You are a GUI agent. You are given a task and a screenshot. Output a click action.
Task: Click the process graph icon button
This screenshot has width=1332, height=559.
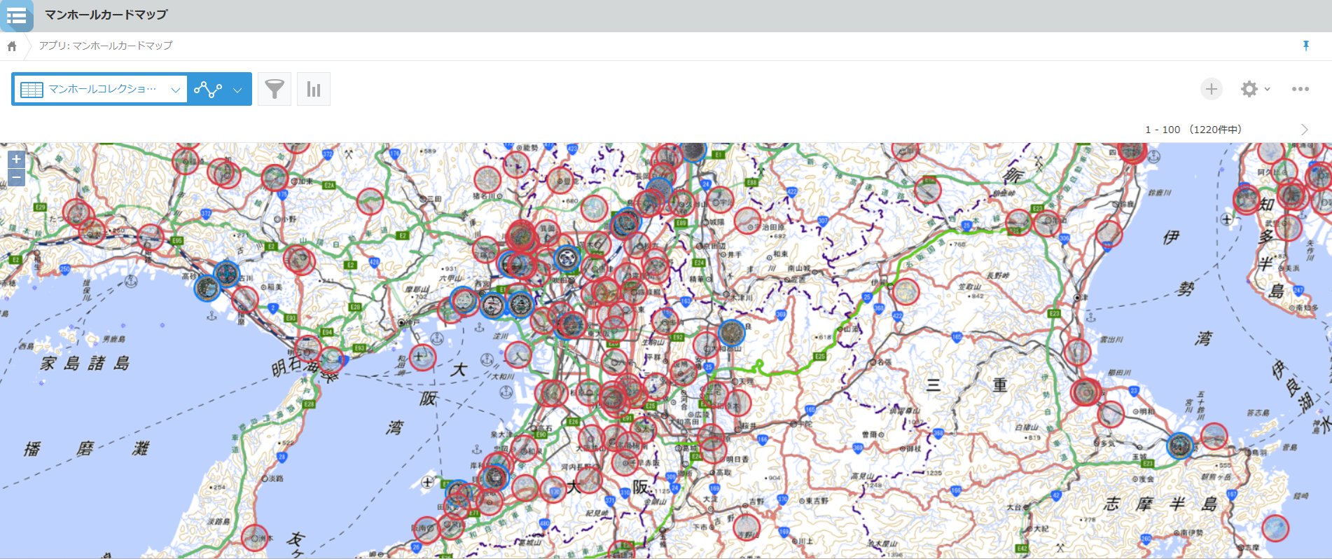point(208,89)
